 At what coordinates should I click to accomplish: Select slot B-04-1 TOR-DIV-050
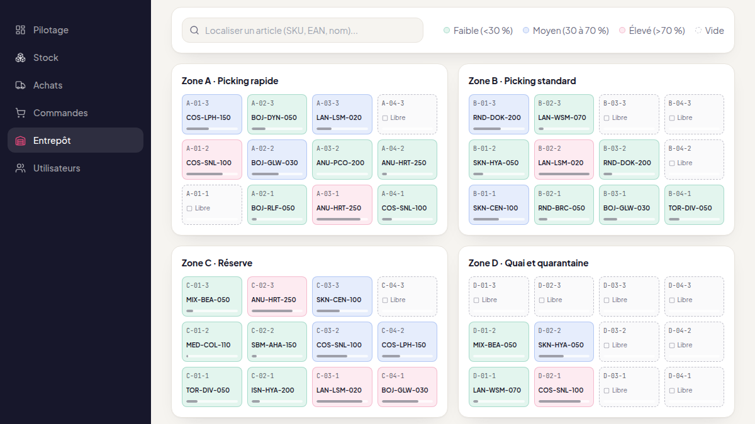tap(694, 205)
